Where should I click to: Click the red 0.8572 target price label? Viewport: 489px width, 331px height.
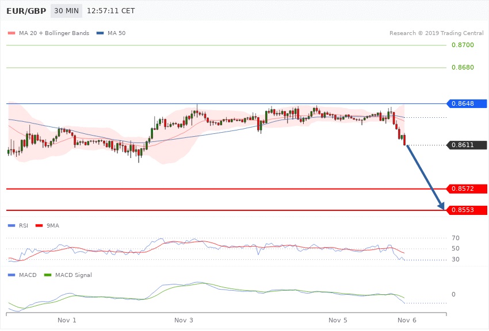467,188
